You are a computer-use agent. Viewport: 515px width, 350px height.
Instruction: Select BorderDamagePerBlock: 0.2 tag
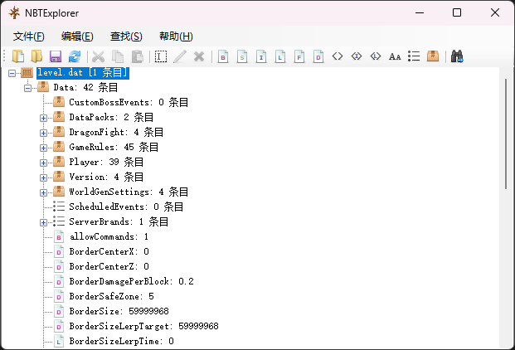(x=131, y=281)
